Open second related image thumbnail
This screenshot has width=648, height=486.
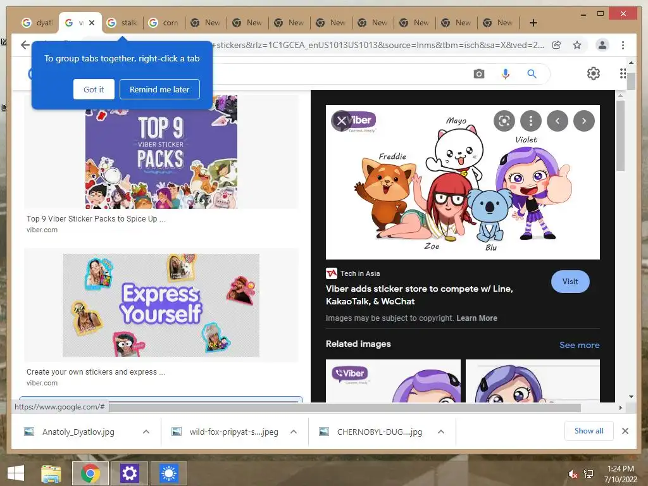click(533, 381)
